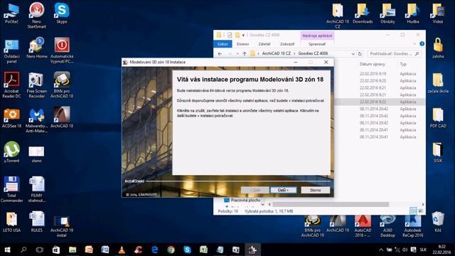Screen dimensions: 455x256
Task: Open PDF CAD desktop folder
Action: tap(438, 118)
